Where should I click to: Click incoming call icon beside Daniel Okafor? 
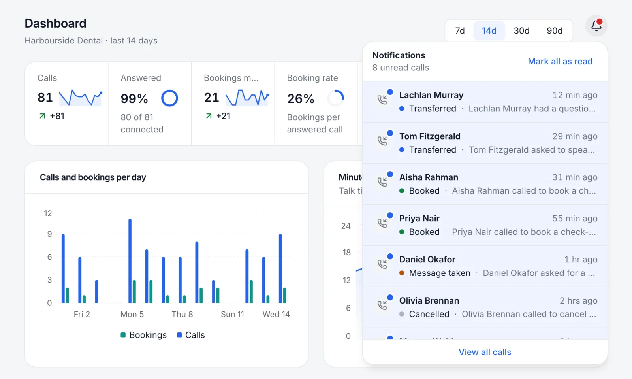coord(382,264)
